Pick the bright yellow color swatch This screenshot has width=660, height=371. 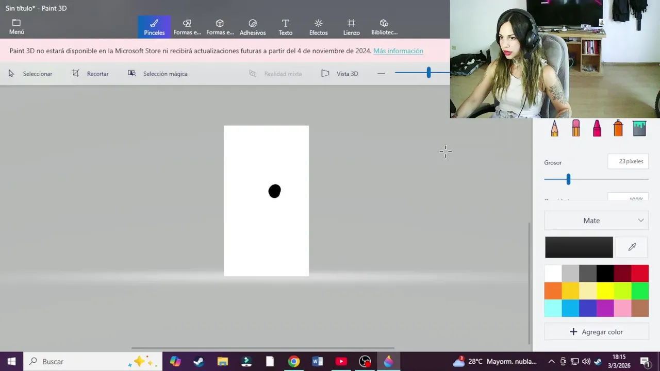pos(605,291)
